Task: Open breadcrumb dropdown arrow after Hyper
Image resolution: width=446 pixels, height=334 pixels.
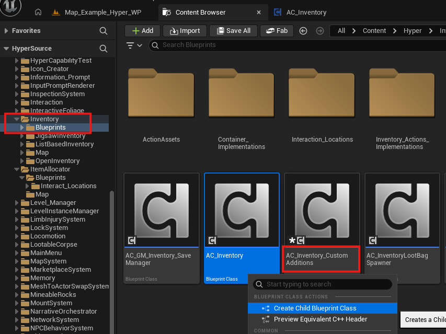Action: click(431, 31)
